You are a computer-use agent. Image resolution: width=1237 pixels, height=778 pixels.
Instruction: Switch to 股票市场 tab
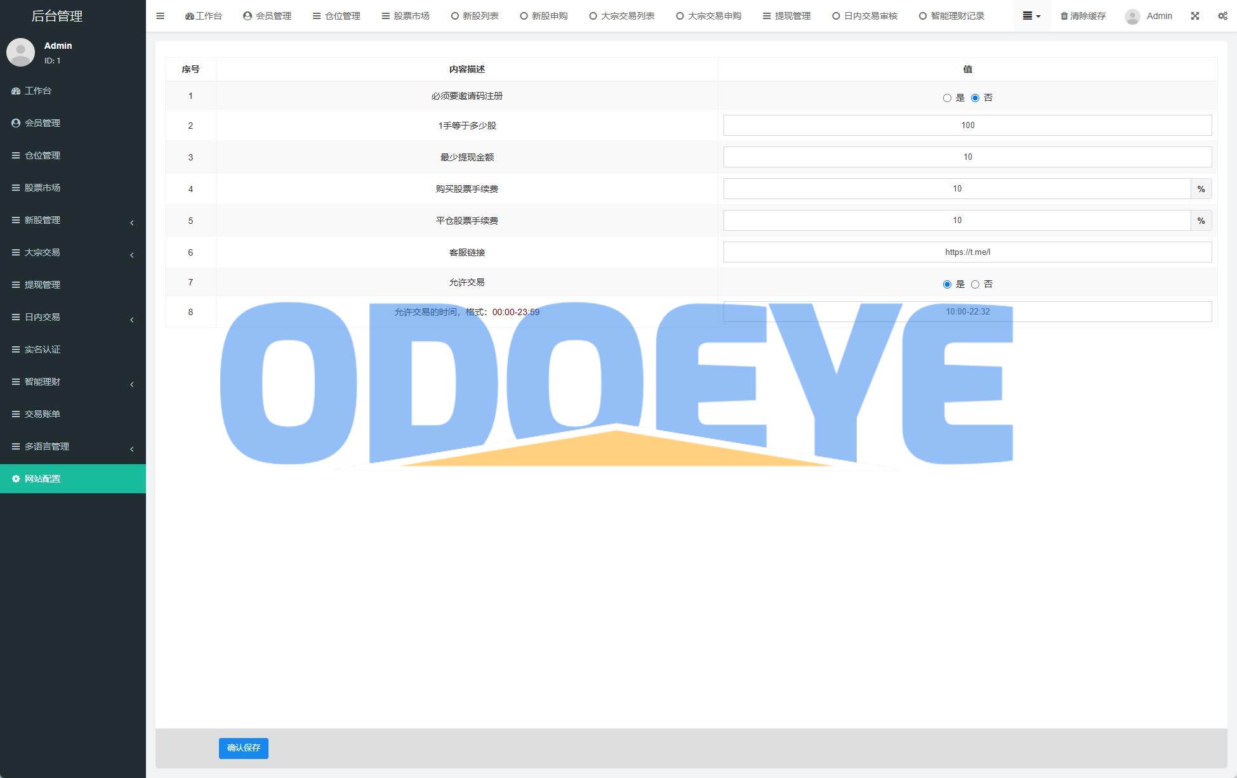406,16
